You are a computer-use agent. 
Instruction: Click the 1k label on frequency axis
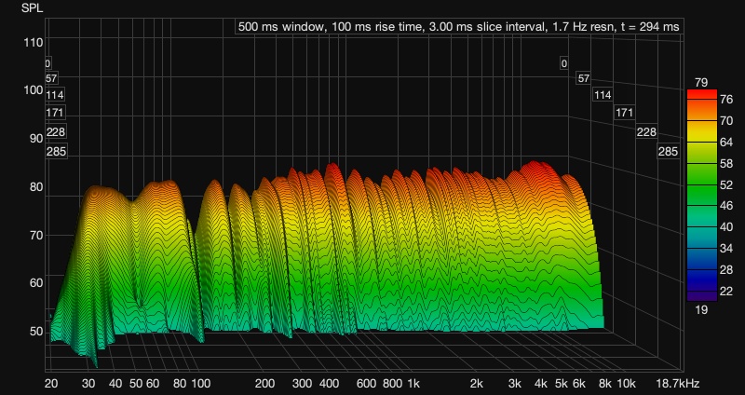[413, 384]
